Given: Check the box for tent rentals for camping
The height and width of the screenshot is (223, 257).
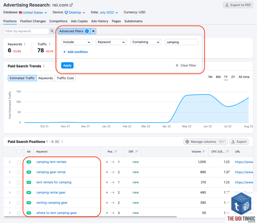Looking at the screenshot, I should (19, 182).
